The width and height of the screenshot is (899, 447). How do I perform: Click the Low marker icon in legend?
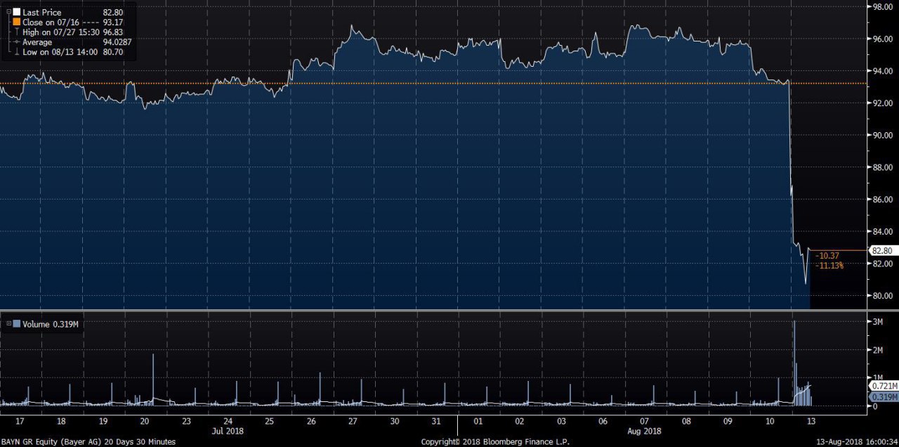(x=16, y=52)
